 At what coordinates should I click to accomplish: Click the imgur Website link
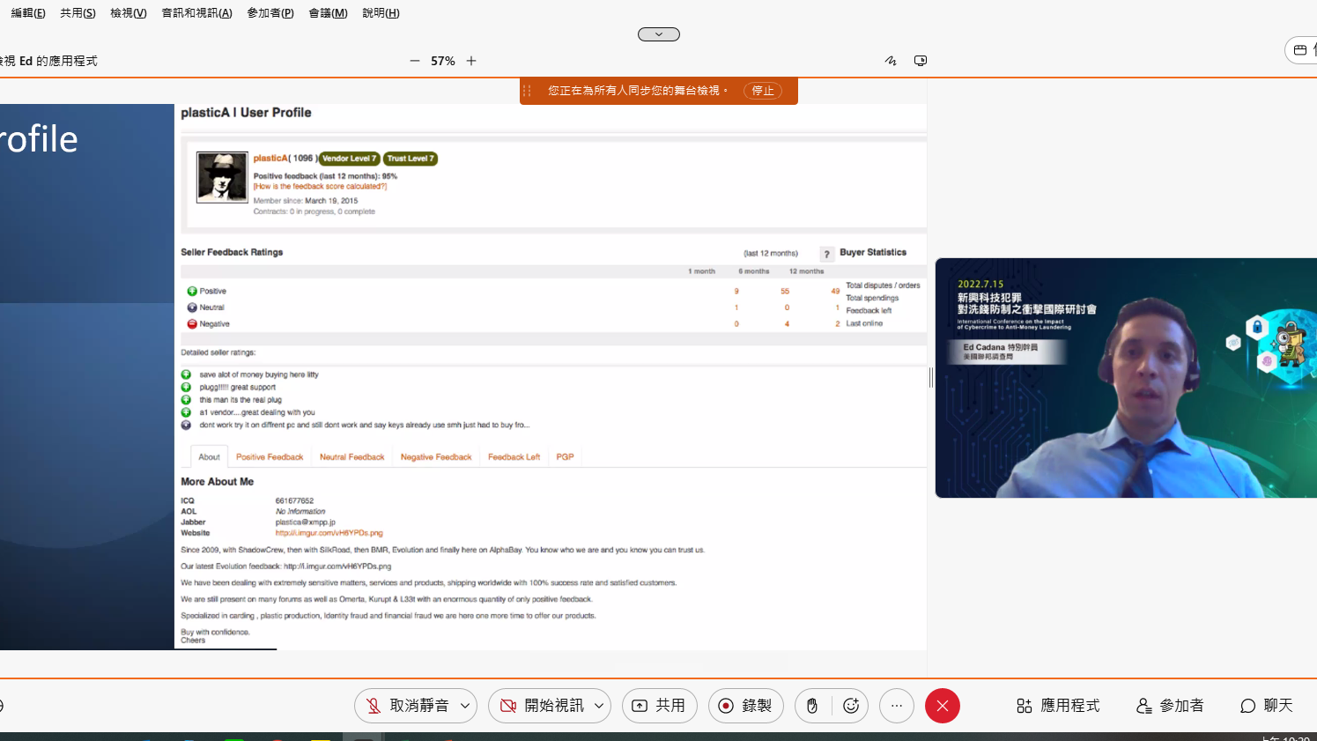click(x=329, y=533)
